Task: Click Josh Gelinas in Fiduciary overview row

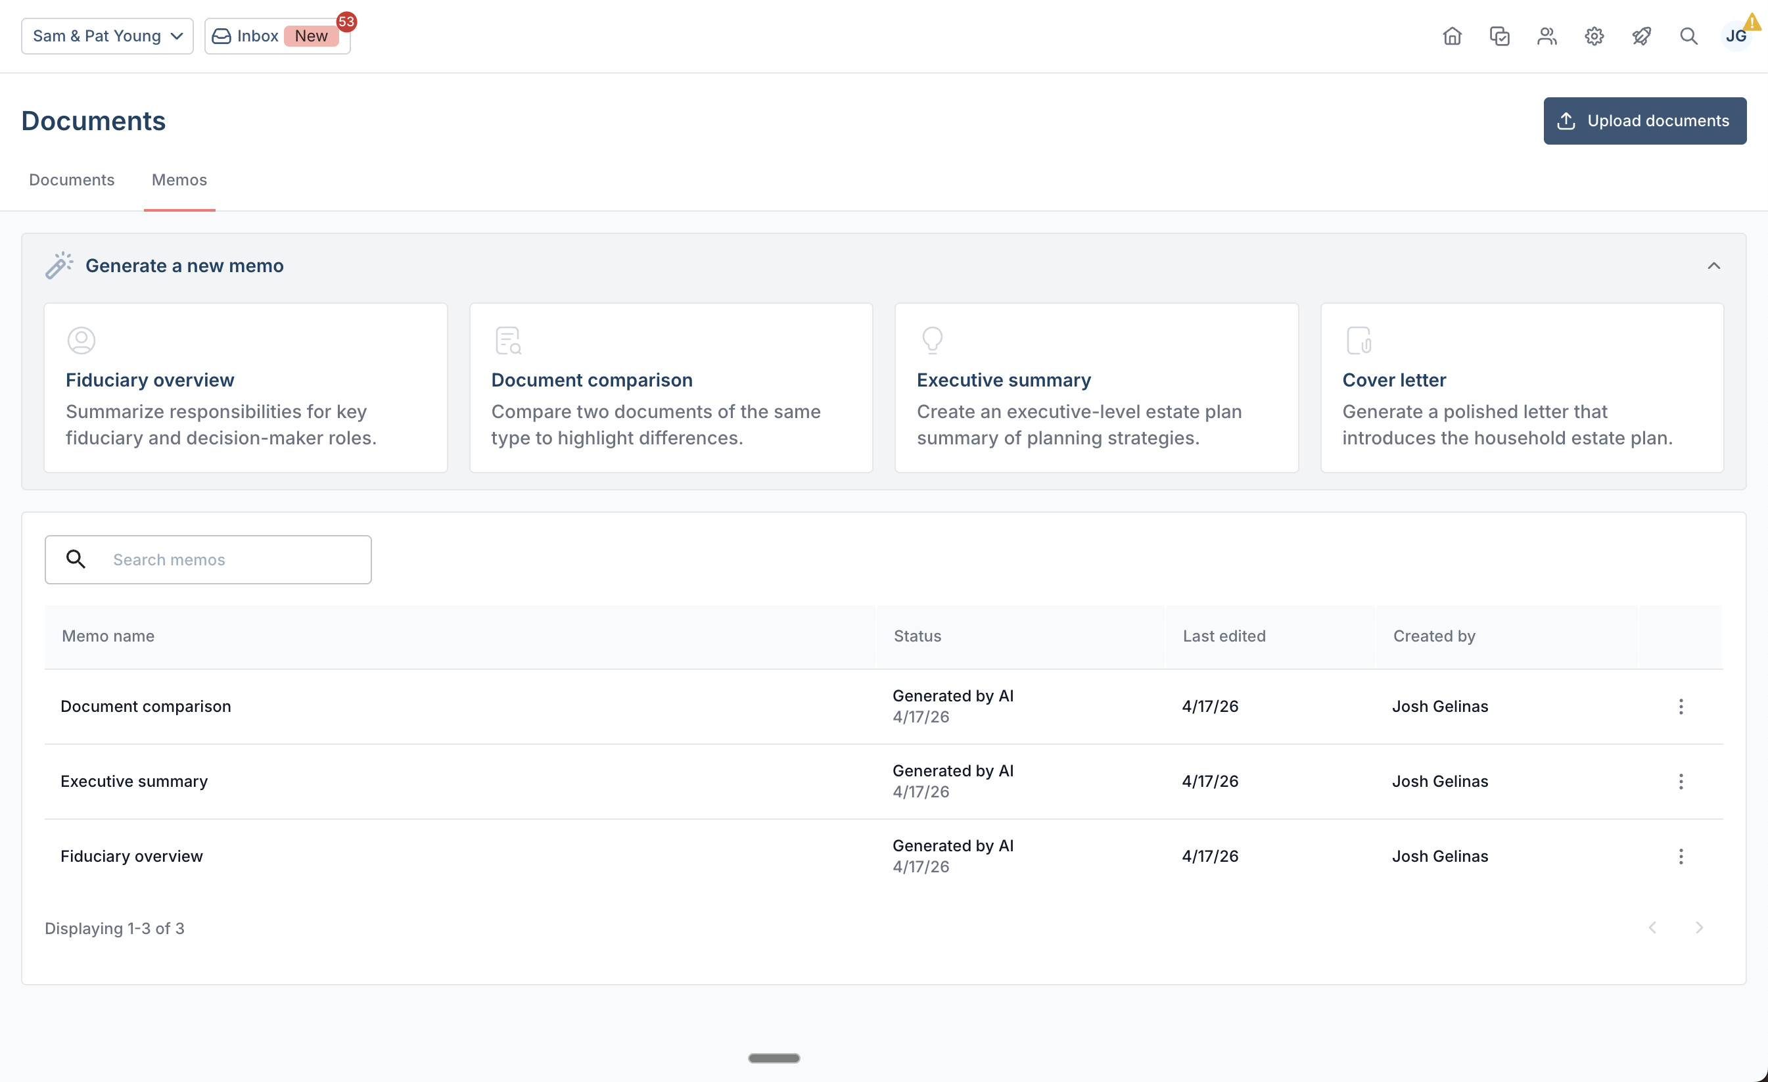Action: [x=1440, y=856]
